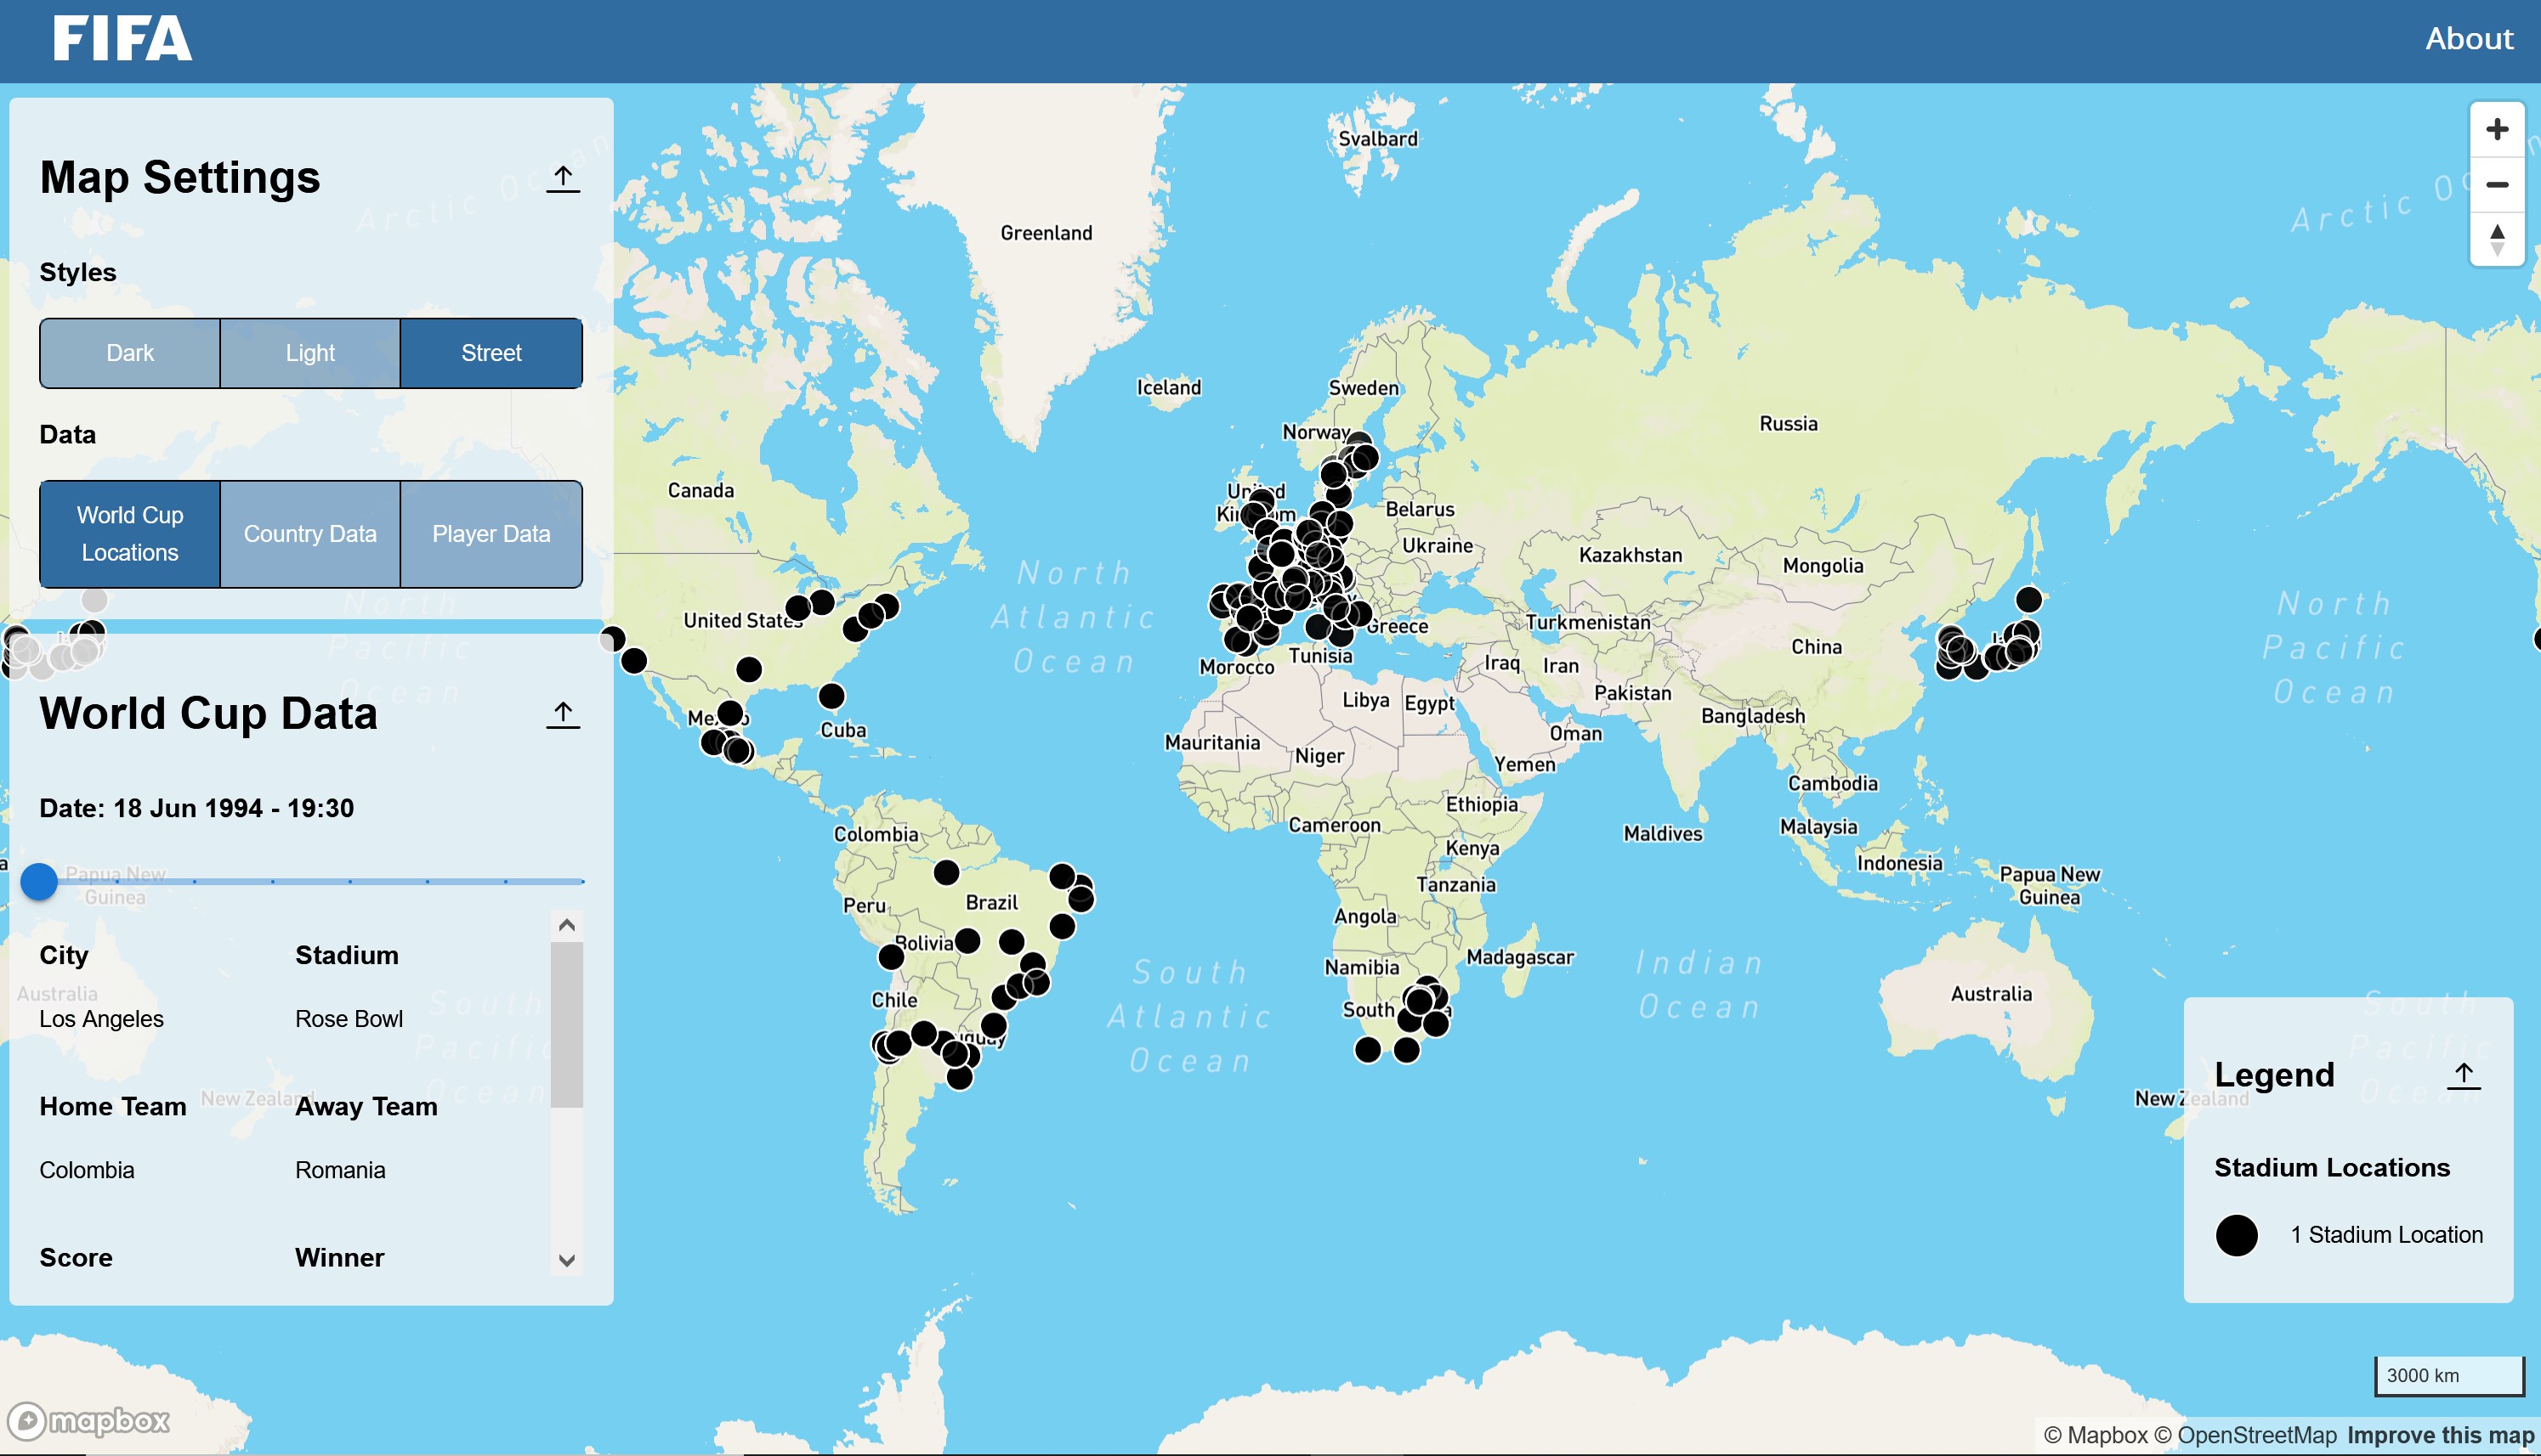Click the zoom in button on map
Screen dimensions: 2541x1456
point(2499,131)
